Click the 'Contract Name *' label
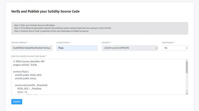This screenshot has height=111, width=199. (x=64, y=43)
